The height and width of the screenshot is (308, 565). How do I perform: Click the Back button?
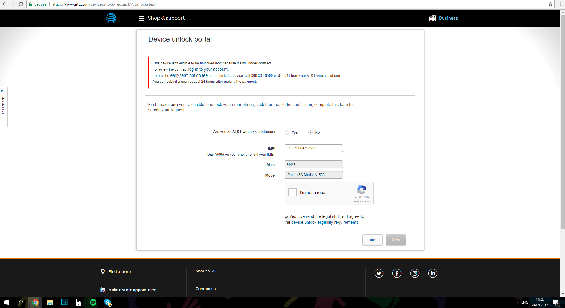coord(372,240)
